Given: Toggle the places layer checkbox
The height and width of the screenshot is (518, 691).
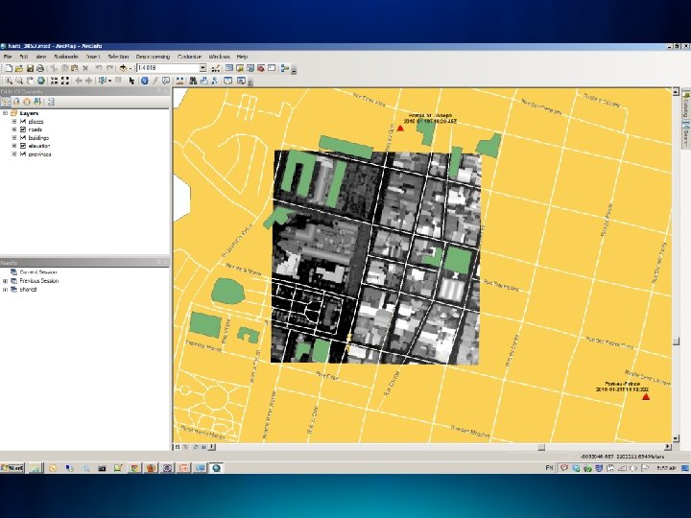Looking at the screenshot, I should tap(23, 122).
